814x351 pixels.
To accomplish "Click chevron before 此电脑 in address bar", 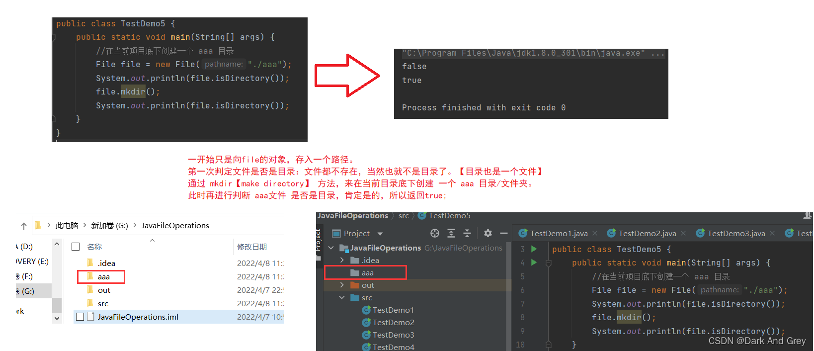I will [49, 225].
